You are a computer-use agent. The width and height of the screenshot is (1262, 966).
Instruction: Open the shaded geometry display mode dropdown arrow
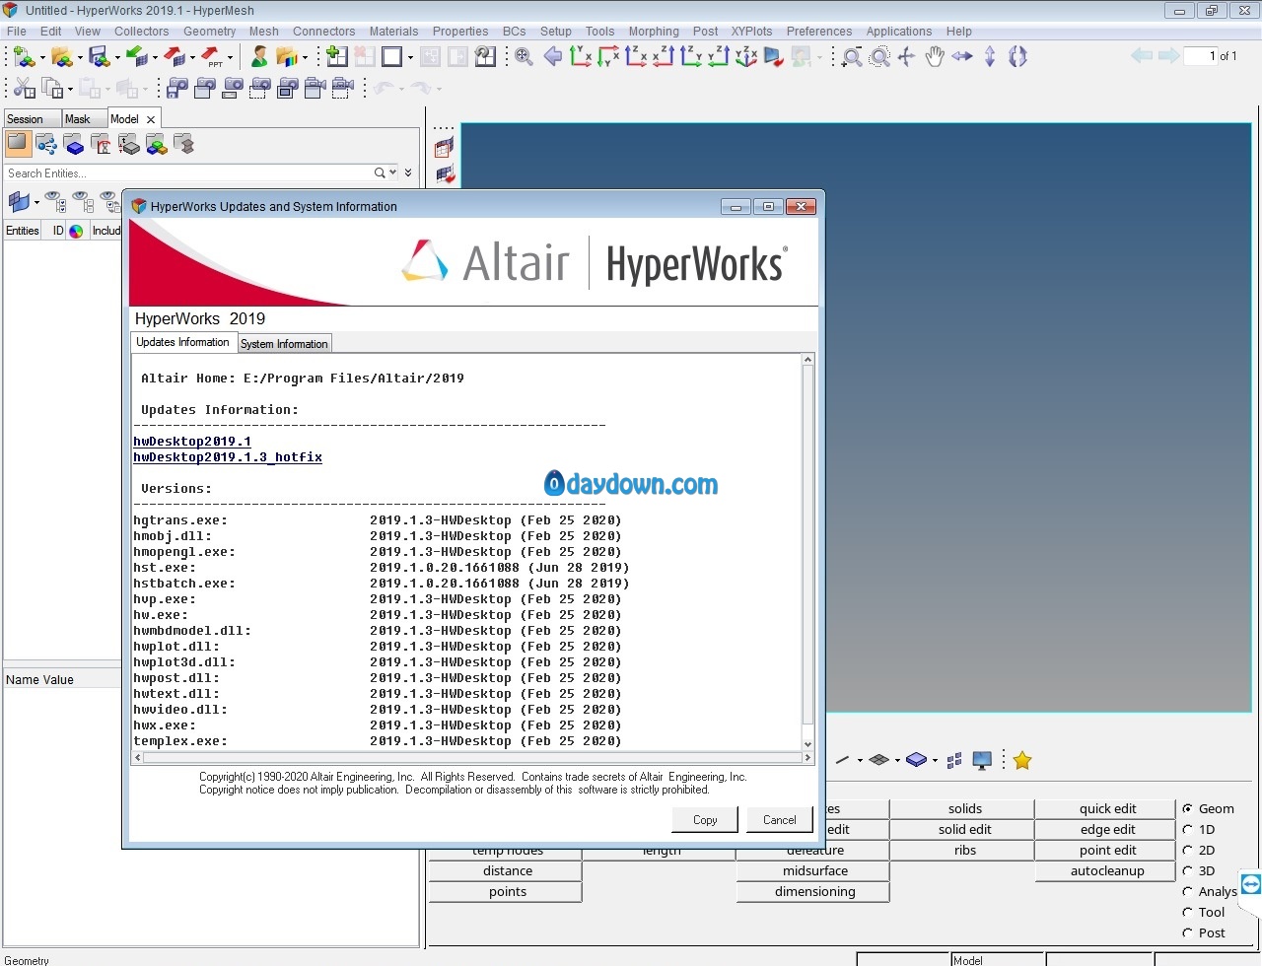coord(935,760)
